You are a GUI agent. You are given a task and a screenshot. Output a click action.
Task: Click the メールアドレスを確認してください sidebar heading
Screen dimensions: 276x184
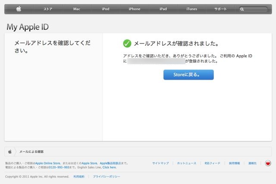pyautogui.click(x=52, y=47)
